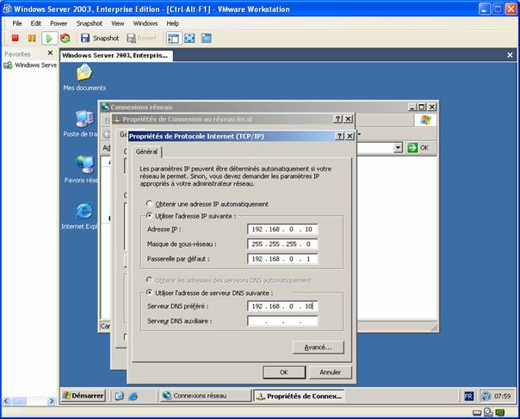Close the Windows Server 2003 VM tab

point(510,55)
